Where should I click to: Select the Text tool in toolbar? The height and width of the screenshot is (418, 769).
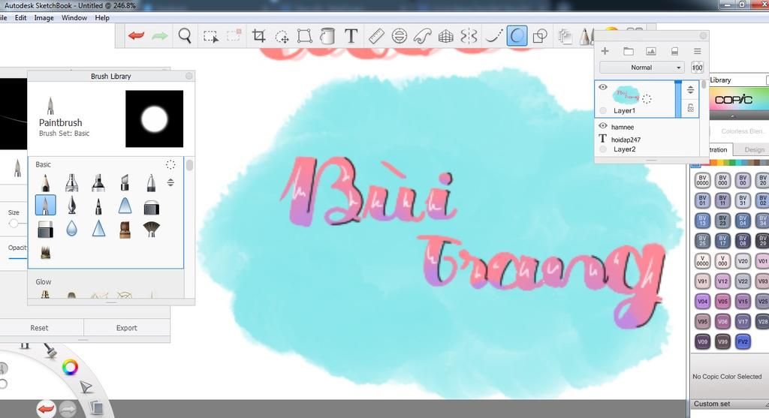click(351, 36)
